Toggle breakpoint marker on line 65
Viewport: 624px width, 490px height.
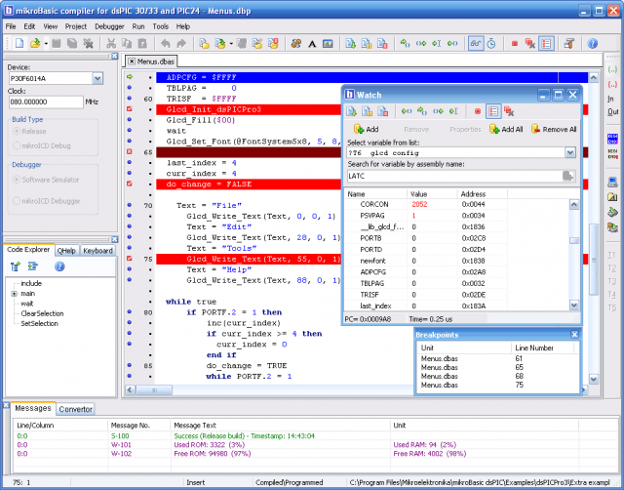pyautogui.click(x=130, y=151)
